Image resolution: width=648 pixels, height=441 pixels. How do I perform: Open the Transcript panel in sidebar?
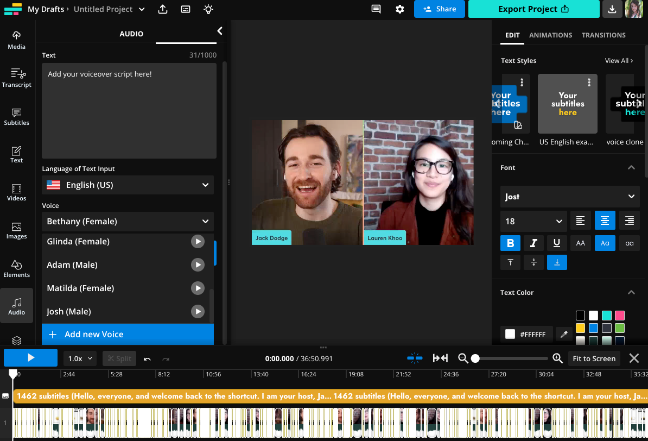pos(16,78)
